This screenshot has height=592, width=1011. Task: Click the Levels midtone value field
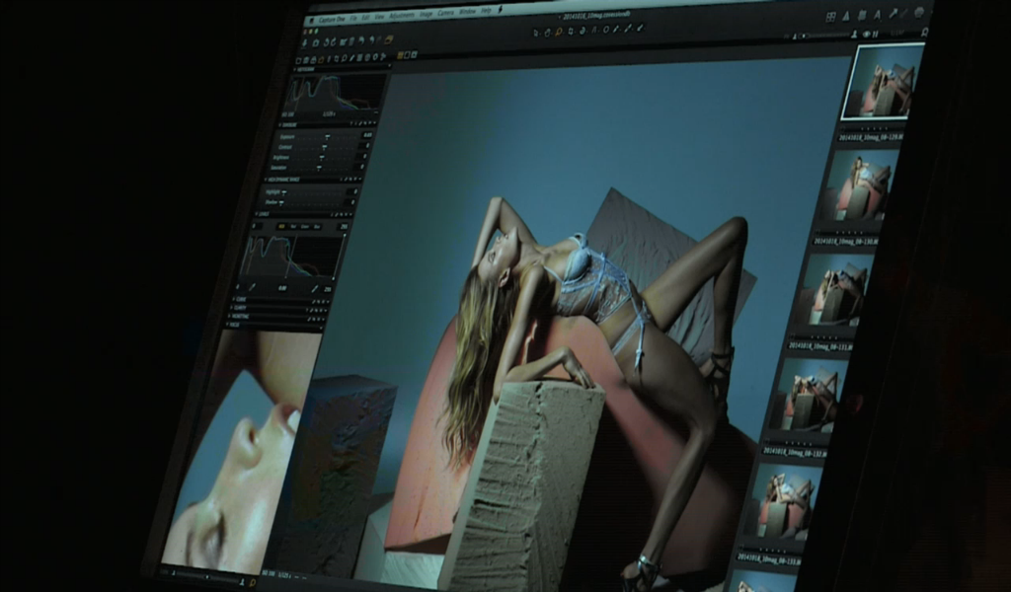click(x=282, y=288)
